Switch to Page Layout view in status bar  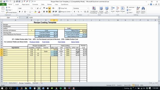point(135,85)
